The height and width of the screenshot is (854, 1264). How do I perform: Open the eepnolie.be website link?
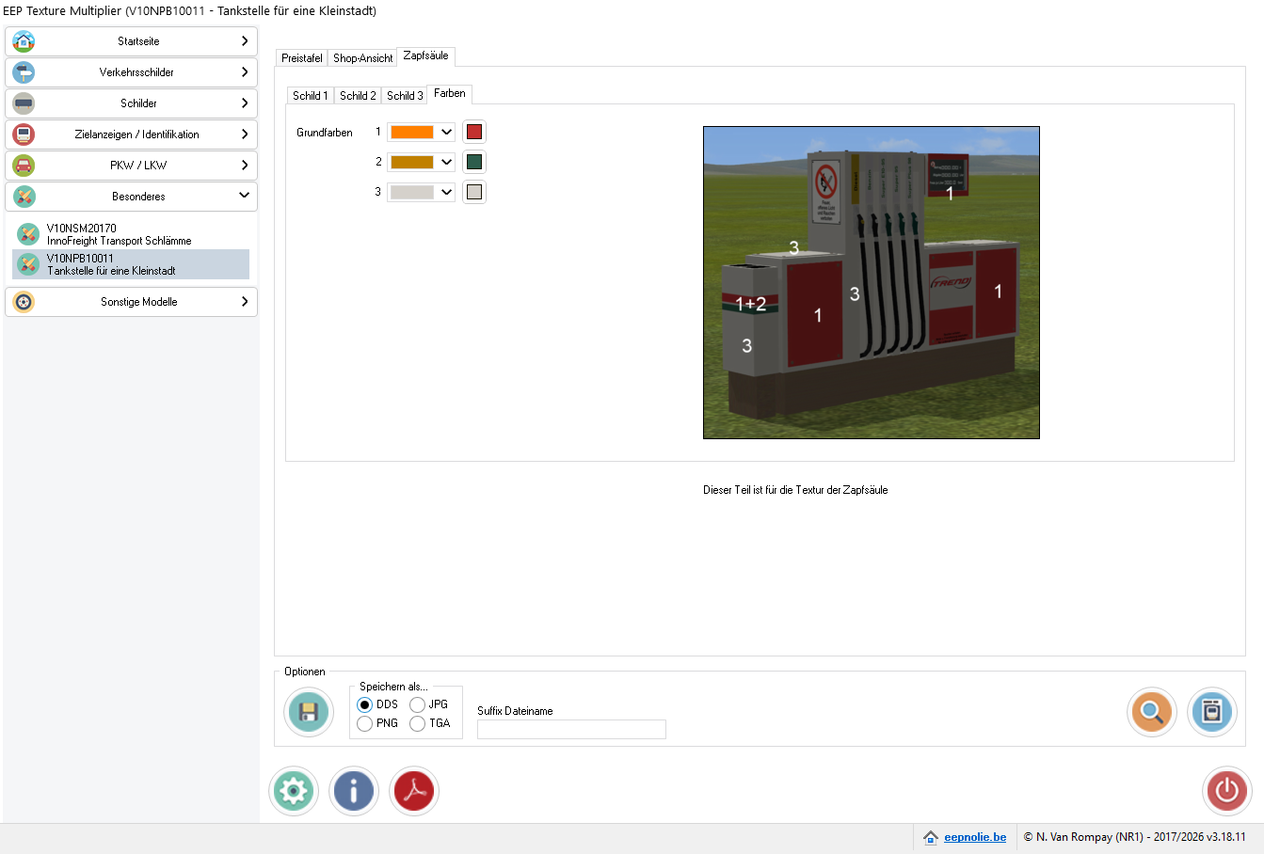(x=975, y=837)
